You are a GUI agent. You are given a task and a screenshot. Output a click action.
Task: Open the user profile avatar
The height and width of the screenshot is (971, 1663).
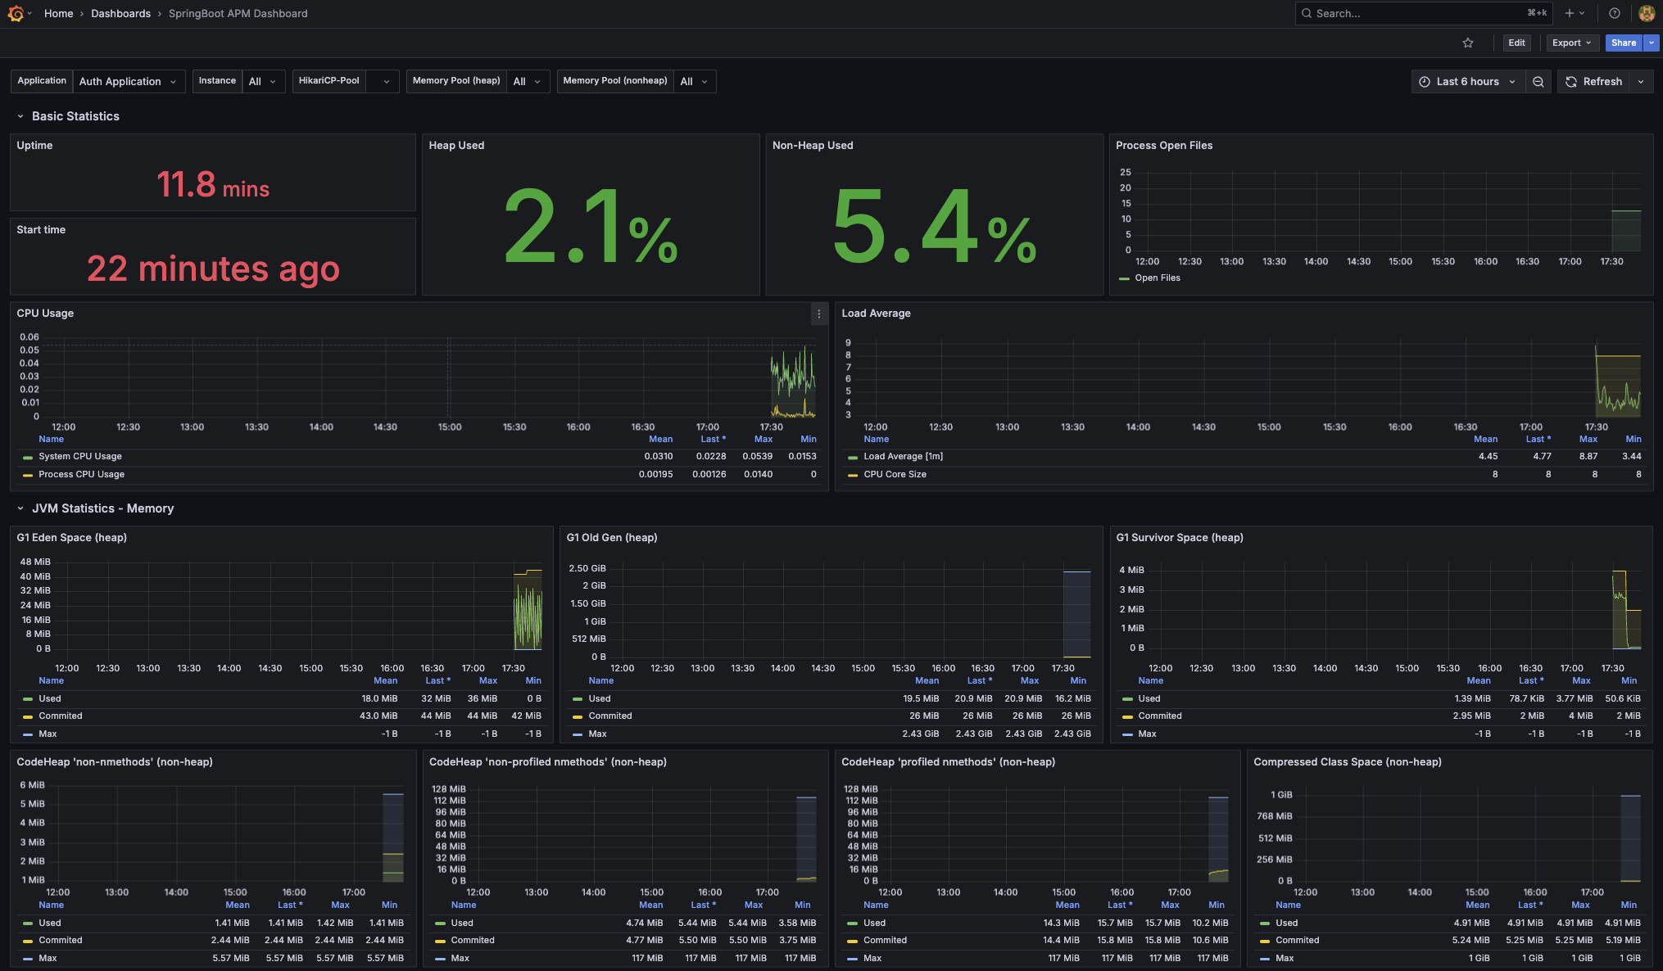1647,13
